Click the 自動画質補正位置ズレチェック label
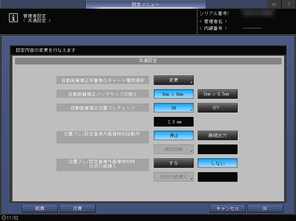296x221 pixels. [102, 108]
